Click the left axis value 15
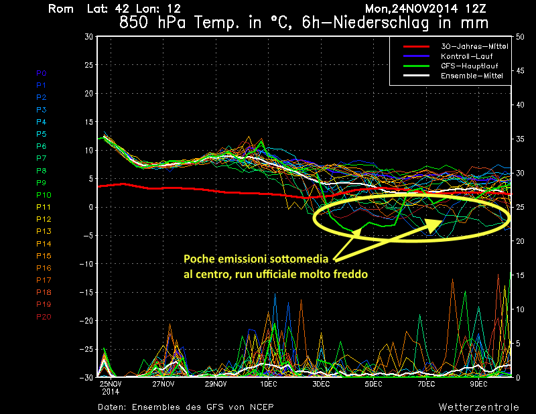Screen dimensions: 536x414 click(89, 122)
